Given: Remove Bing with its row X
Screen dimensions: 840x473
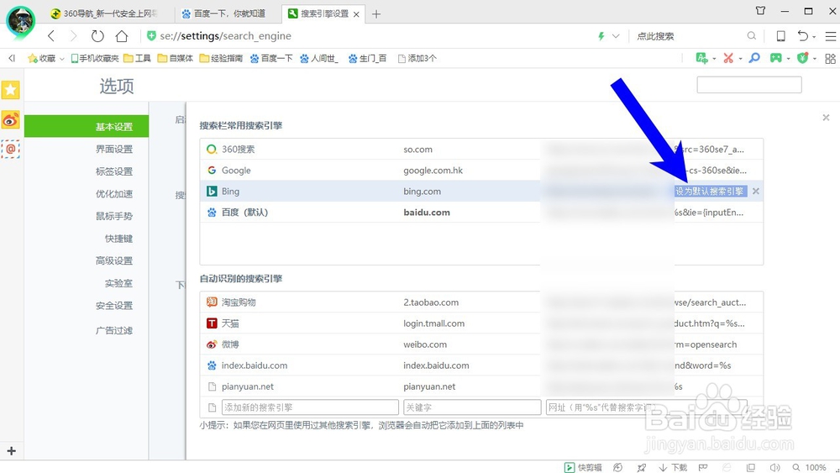Looking at the screenshot, I should click(x=755, y=192).
